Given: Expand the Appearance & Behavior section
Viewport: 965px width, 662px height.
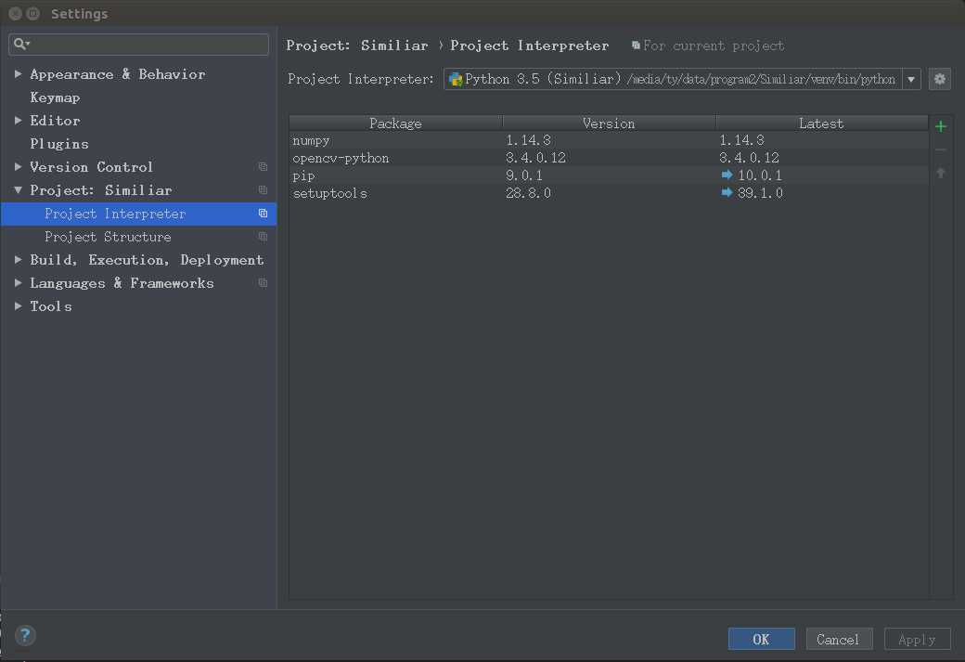Looking at the screenshot, I should click(18, 73).
